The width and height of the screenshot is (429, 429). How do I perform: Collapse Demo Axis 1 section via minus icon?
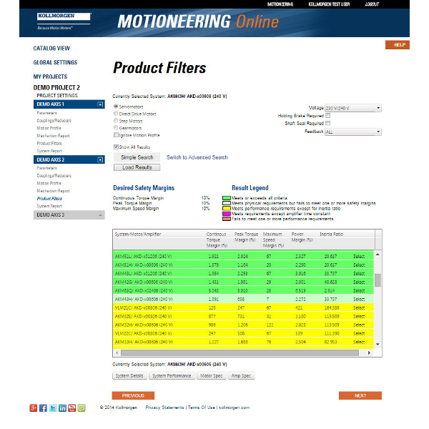(x=100, y=104)
